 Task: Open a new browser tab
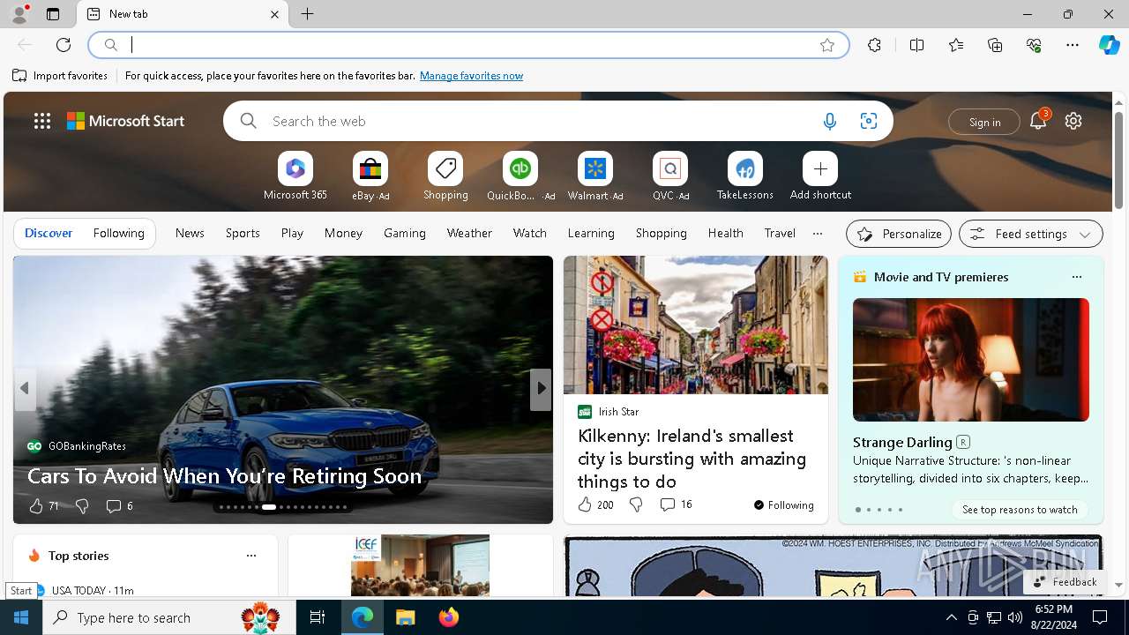(308, 14)
